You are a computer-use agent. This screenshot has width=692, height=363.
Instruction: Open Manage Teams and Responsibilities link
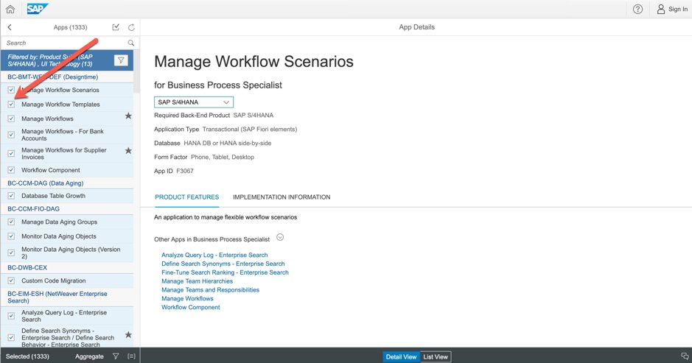pyautogui.click(x=210, y=290)
